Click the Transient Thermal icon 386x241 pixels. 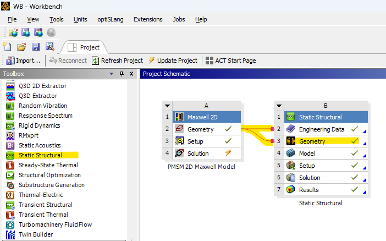point(10,215)
